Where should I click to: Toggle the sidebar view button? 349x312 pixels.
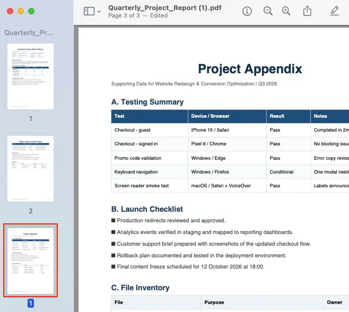click(89, 11)
